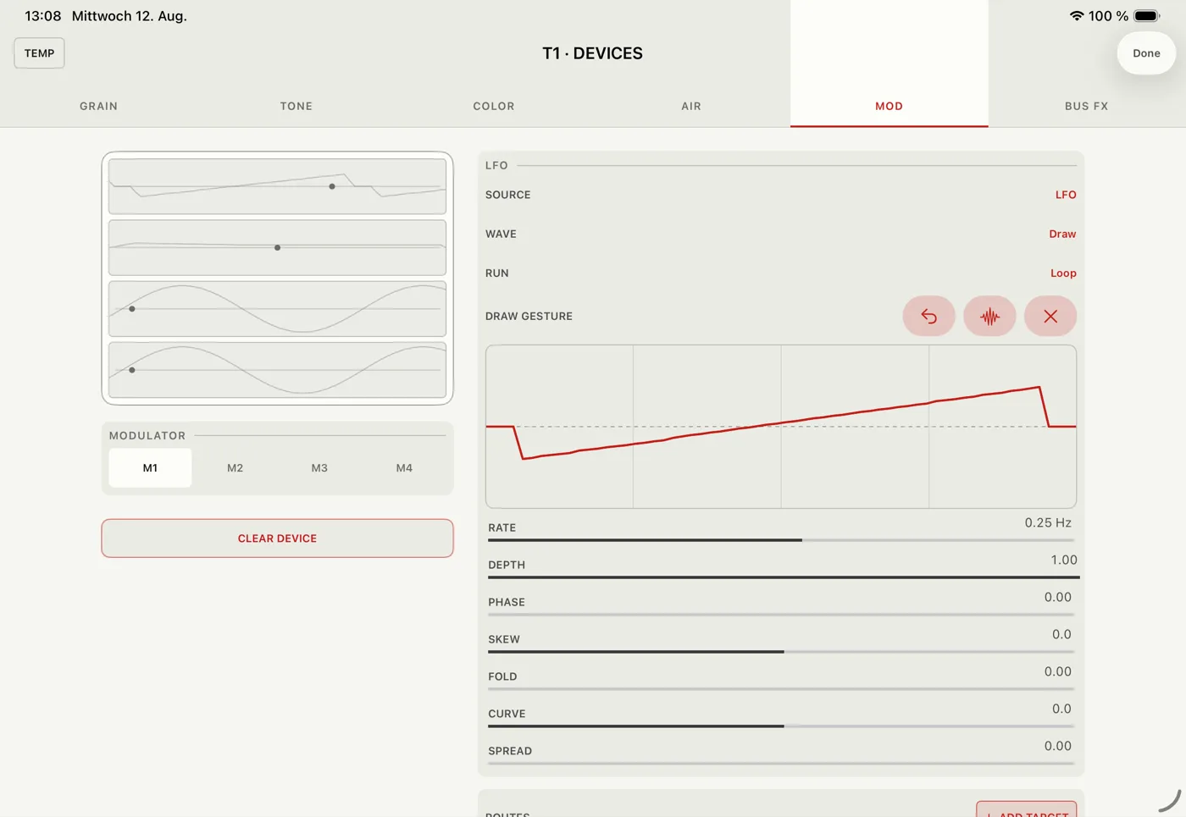Tap the undo draw gesture icon
The image size is (1186, 817).
click(928, 316)
